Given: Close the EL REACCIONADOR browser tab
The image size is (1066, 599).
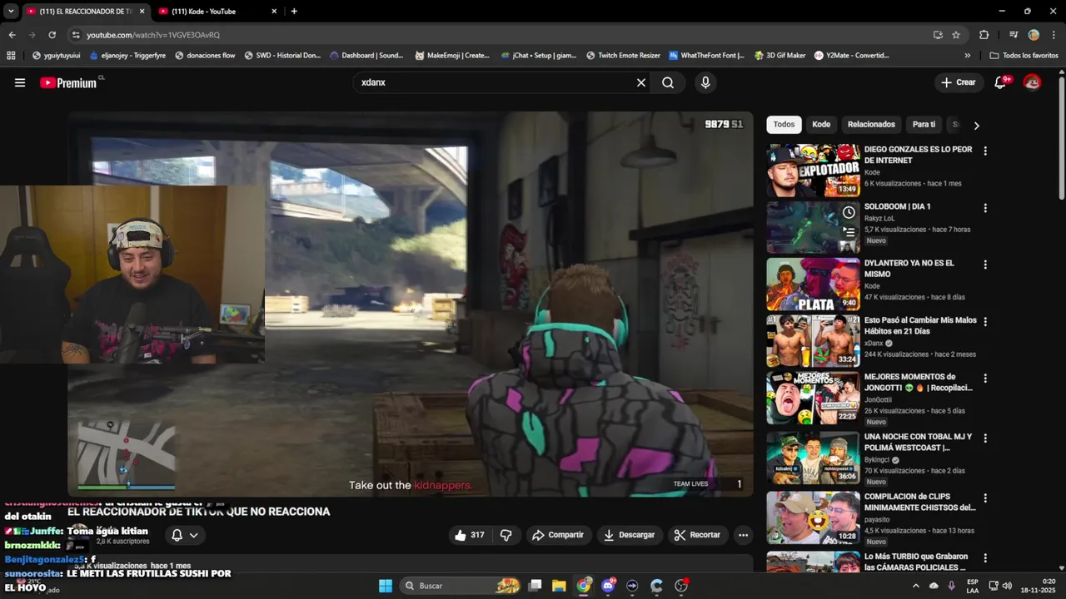Looking at the screenshot, I should (142, 11).
